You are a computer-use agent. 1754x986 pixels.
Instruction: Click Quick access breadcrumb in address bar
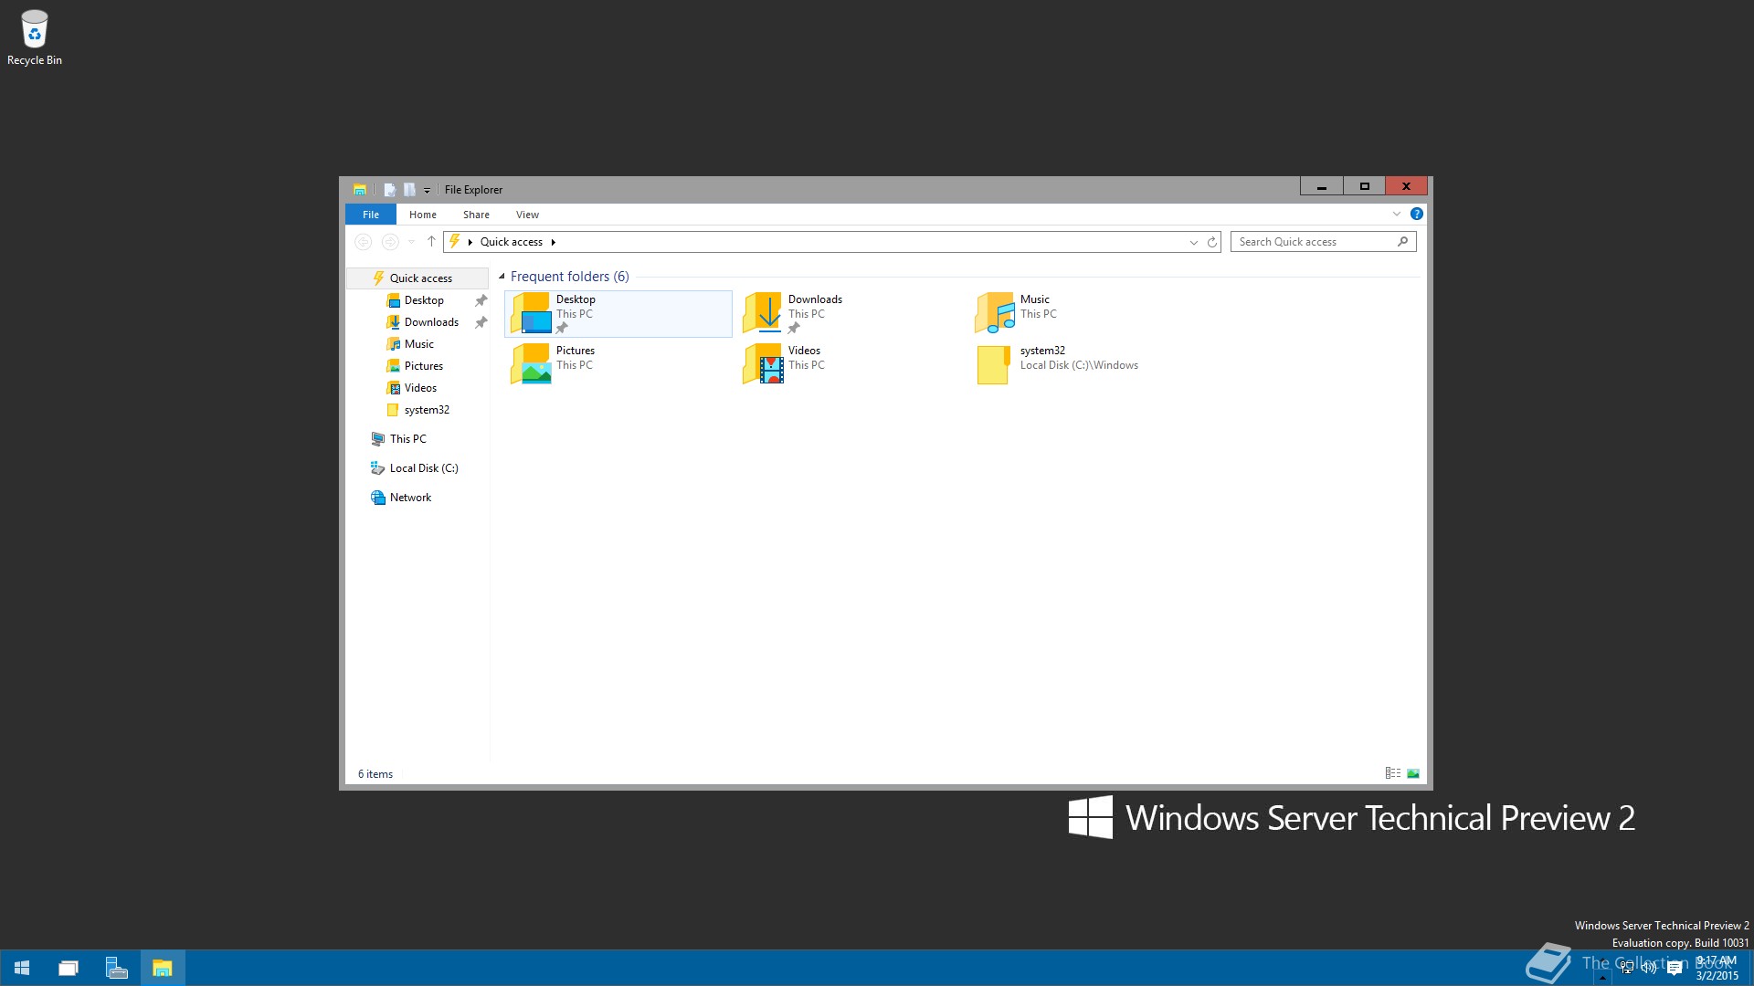click(512, 242)
